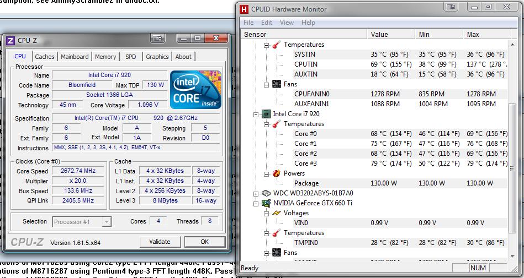The image size is (524, 278).
Task: Click the Intel Core i7 logo image
Action: point(195,89)
